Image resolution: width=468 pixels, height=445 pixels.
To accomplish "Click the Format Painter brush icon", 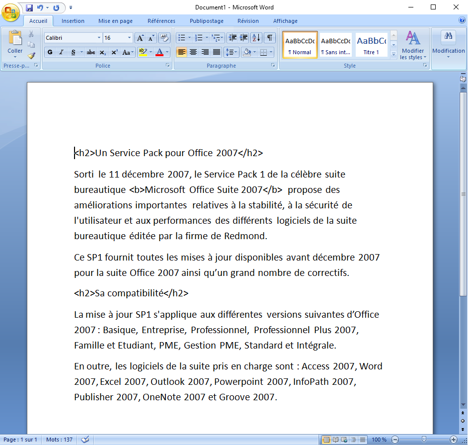I will point(31,56).
